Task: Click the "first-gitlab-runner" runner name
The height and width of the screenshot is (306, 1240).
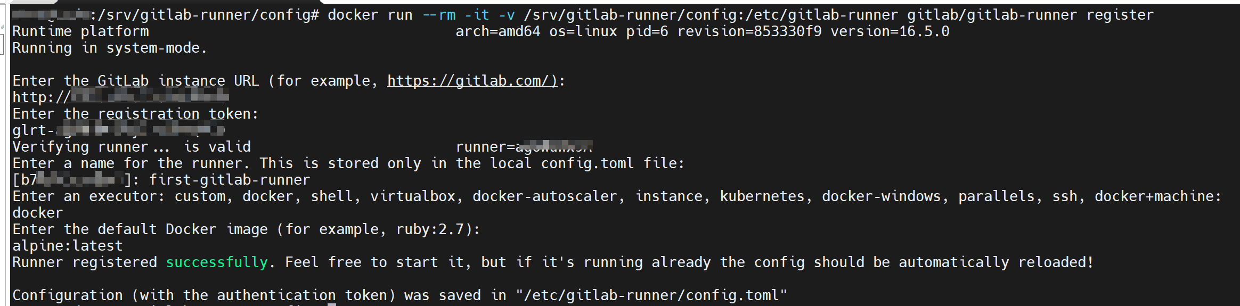Action: tap(229, 180)
